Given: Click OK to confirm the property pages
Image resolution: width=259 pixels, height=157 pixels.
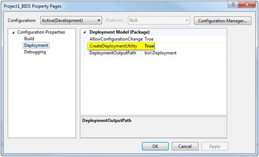Looking at the screenshot, I should point(155,146).
